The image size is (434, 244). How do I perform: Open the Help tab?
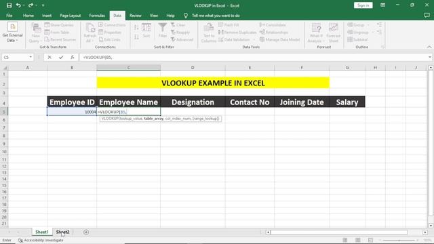pyautogui.click(x=170, y=16)
